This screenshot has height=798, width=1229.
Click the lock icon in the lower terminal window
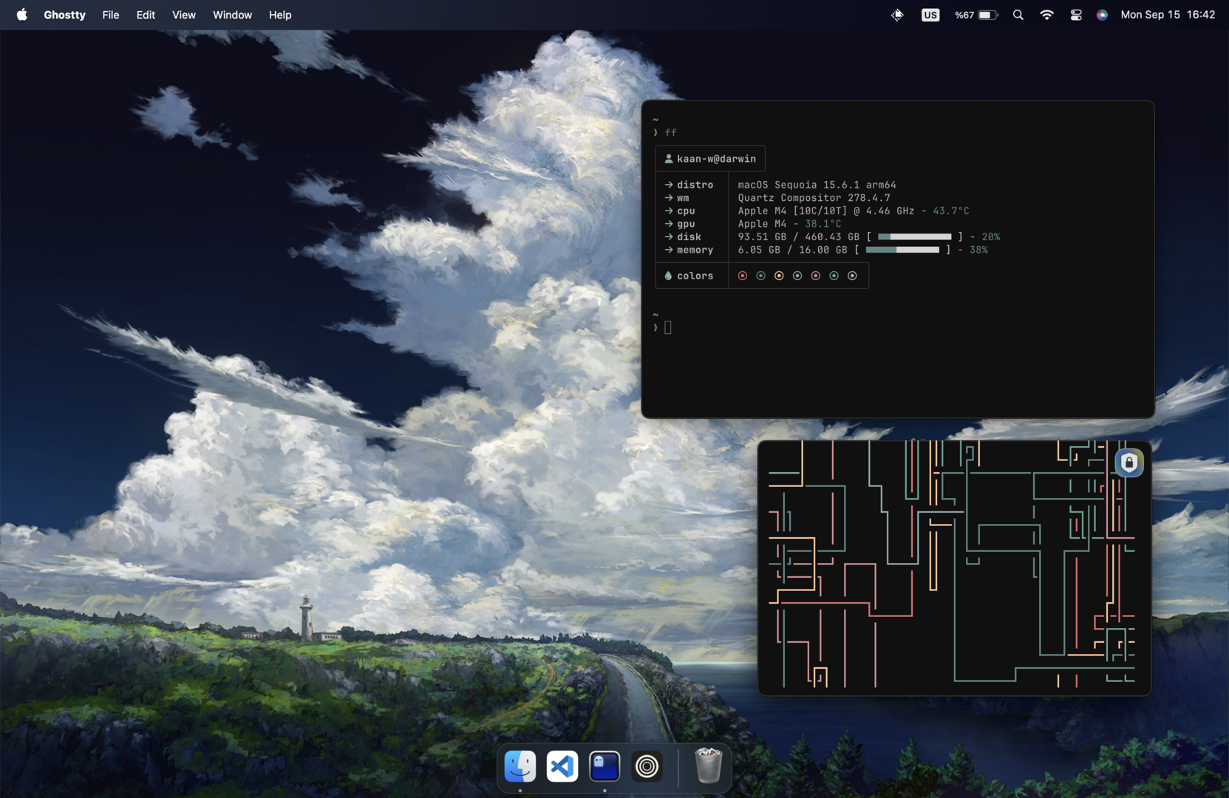tap(1129, 463)
